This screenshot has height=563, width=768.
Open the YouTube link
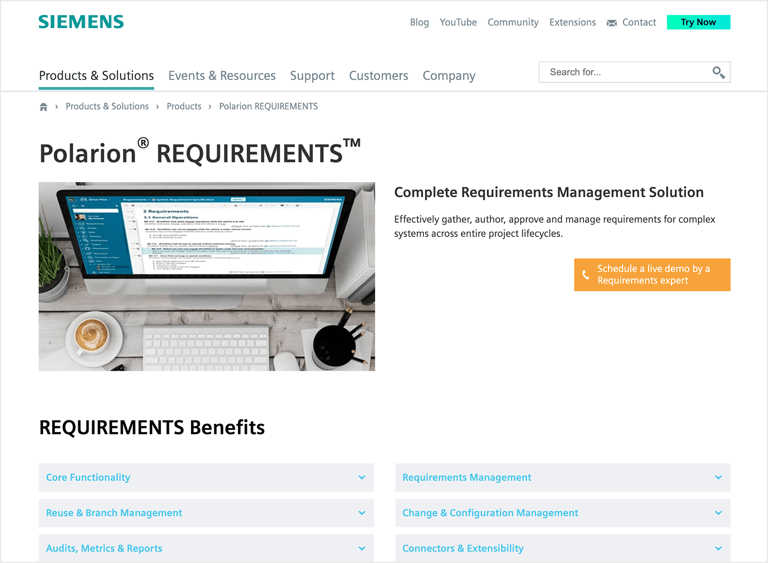coord(458,23)
